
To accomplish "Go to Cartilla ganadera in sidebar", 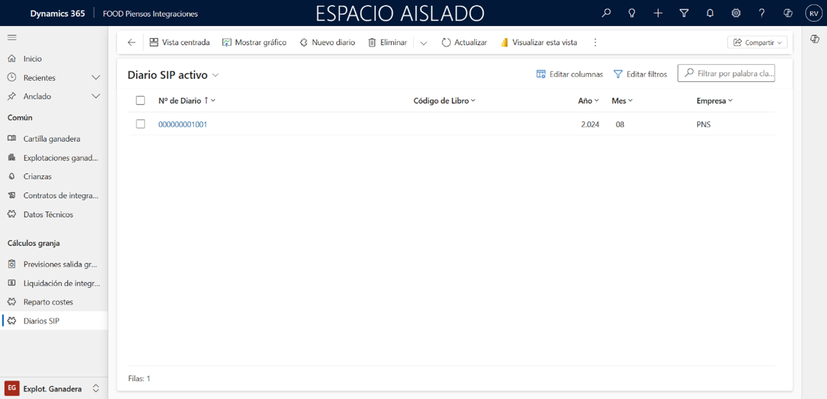I will point(52,139).
